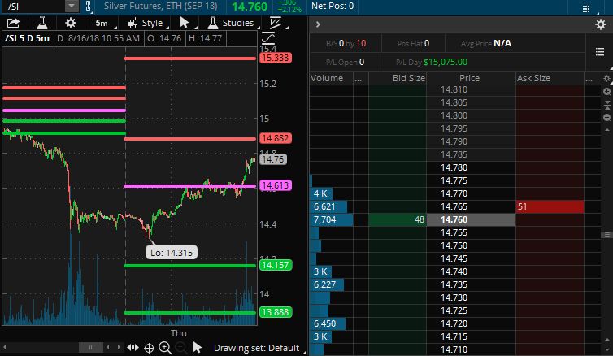The height and width of the screenshot is (356, 613).
Task: Click the Bid Size 48 cell
Action: [x=397, y=219]
